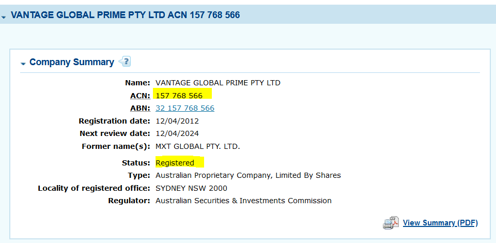Click the PDF document icon

click(391, 223)
